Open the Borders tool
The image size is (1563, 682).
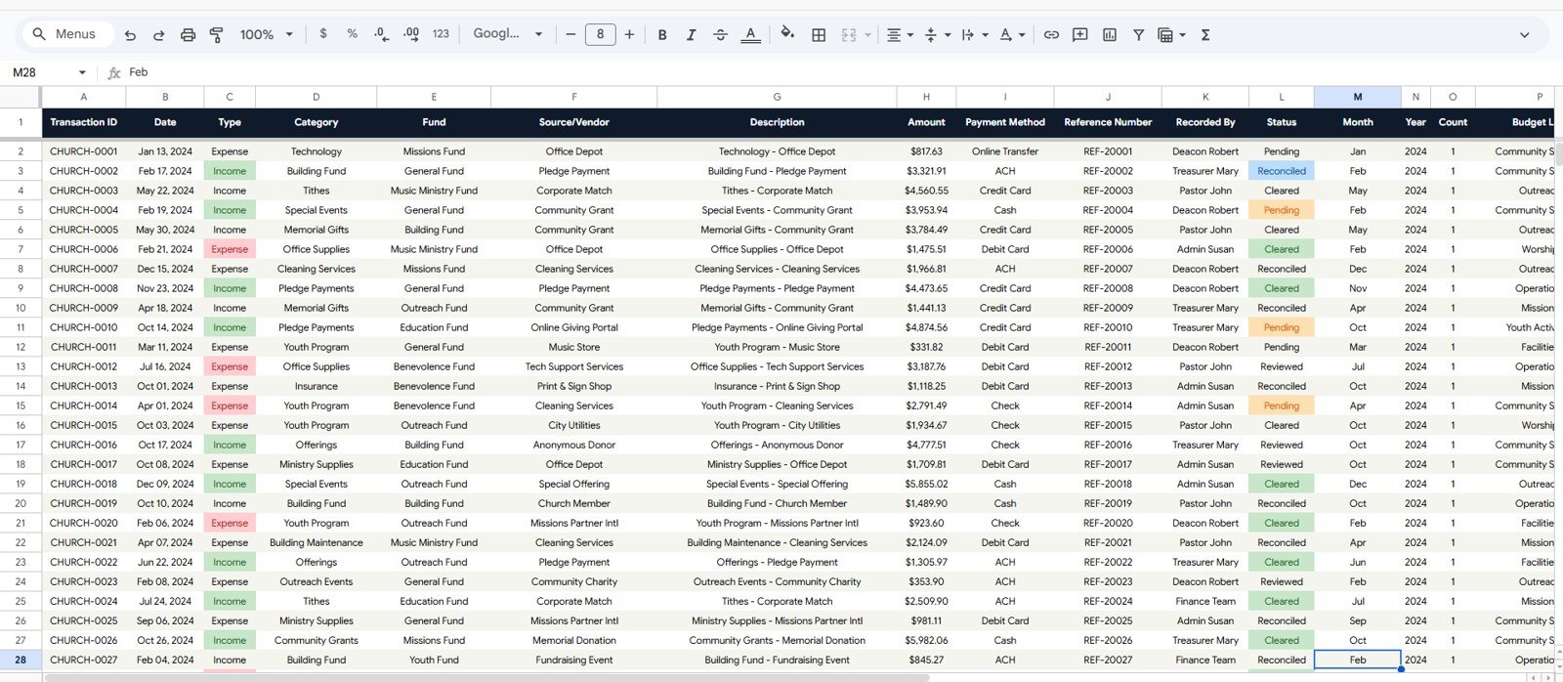pos(819,34)
